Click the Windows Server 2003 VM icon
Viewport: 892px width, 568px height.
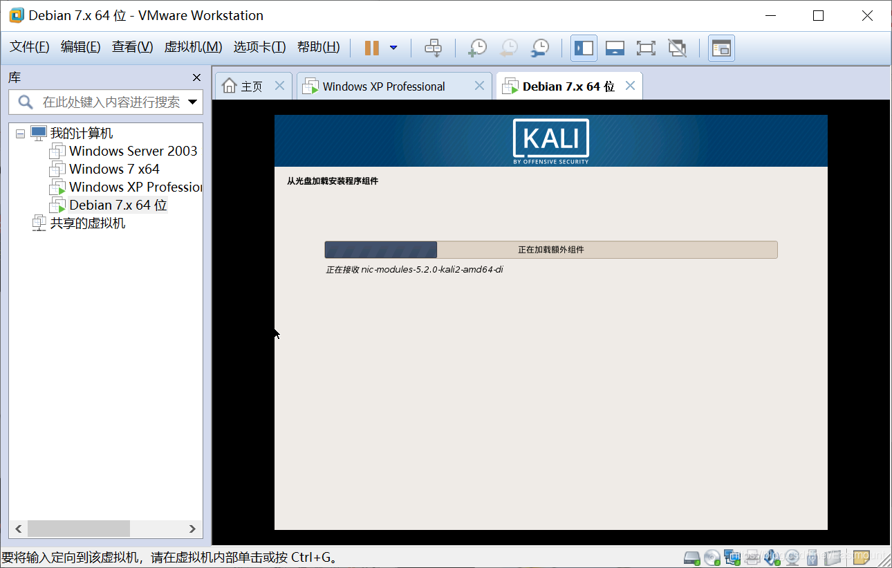pyautogui.click(x=57, y=152)
